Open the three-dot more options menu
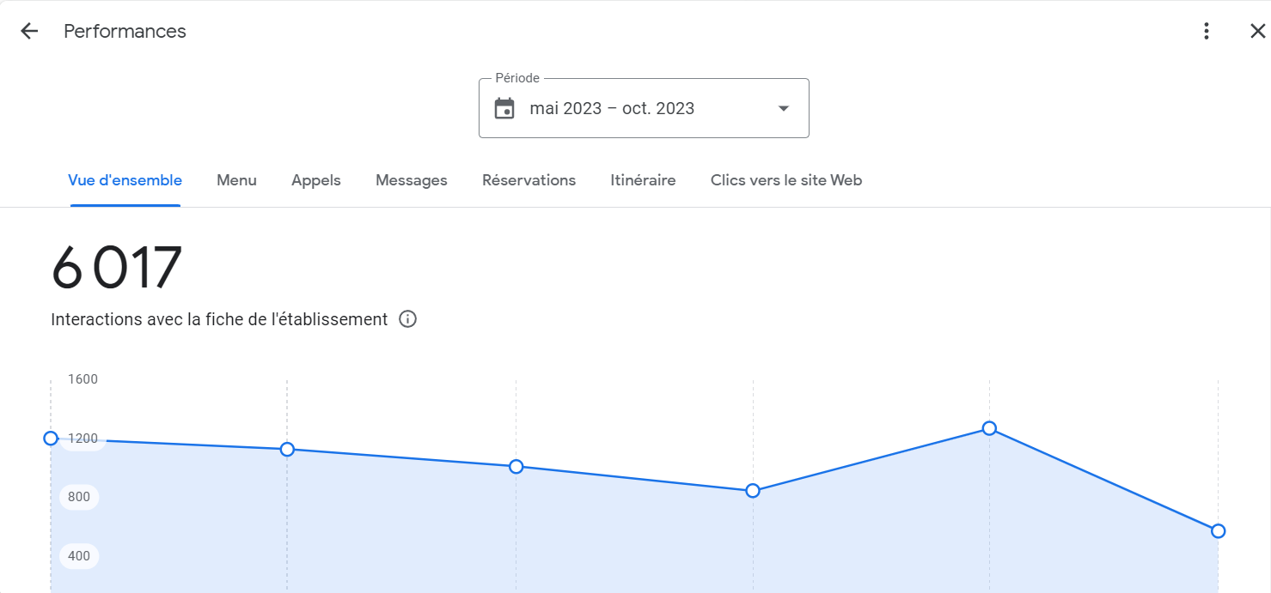This screenshot has height=593, width=1271. (x=1207, y=32)
